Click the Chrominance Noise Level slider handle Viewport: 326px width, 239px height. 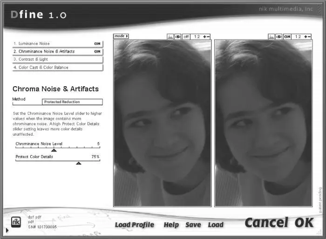coord(54,150)
